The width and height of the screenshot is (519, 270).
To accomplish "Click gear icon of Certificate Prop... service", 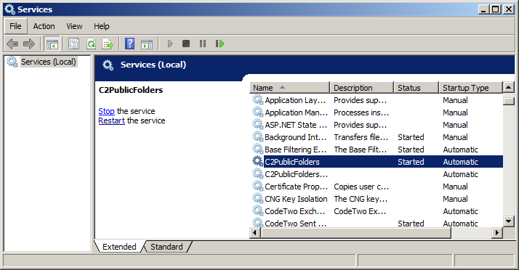I will coord(257,186).
